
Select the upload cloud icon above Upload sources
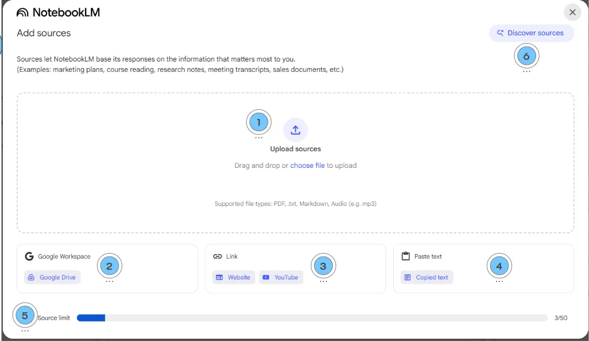[295, 130]
